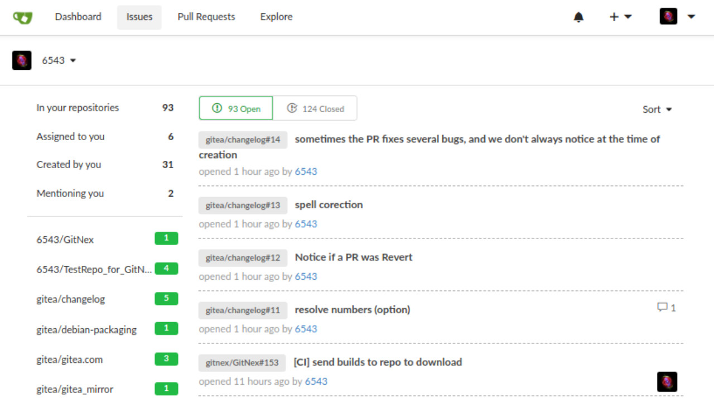
Task: Show the 93 Open issues
Action: click(236, 108)
